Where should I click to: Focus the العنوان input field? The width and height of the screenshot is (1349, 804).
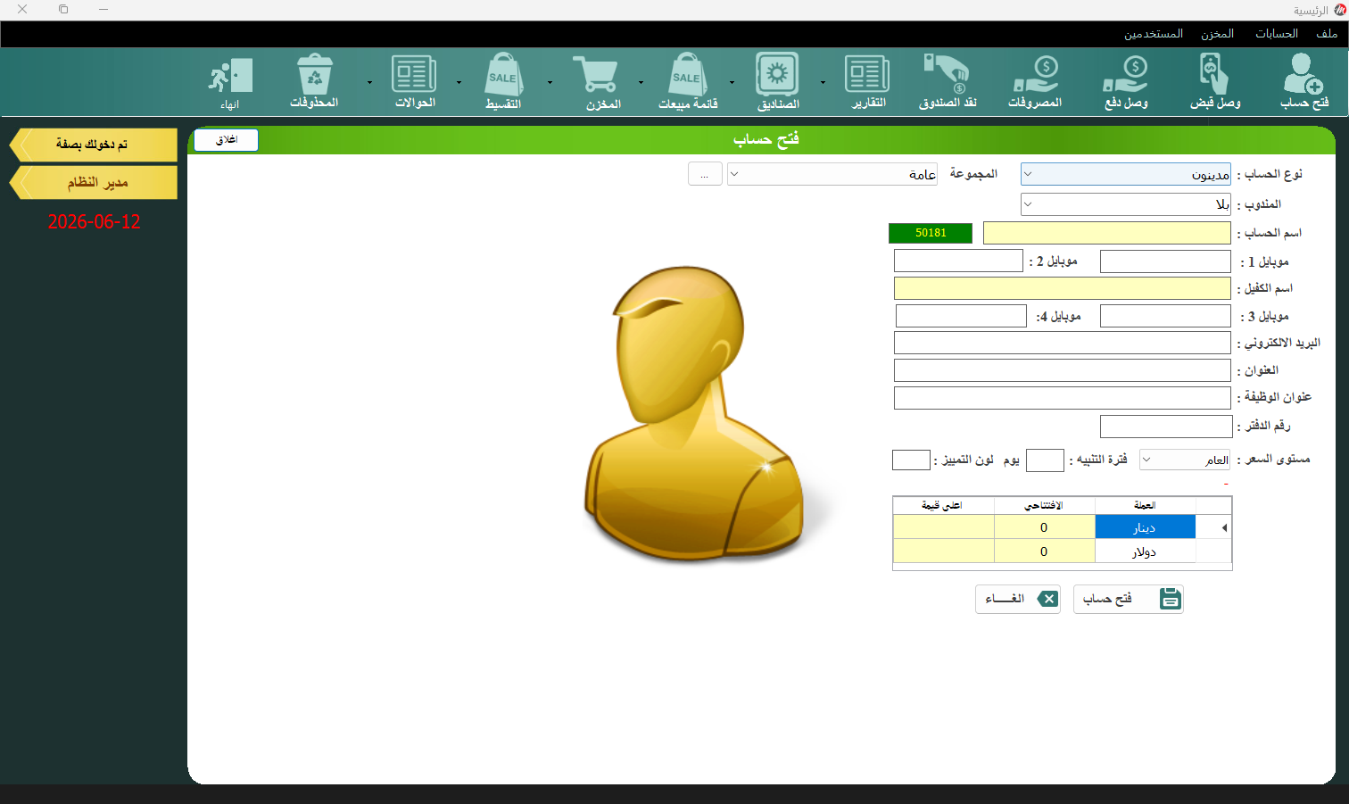[1063, 370]
